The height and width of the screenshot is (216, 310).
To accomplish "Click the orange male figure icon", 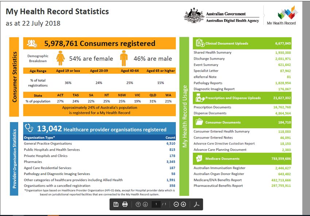I will click(x=124, y=58).
